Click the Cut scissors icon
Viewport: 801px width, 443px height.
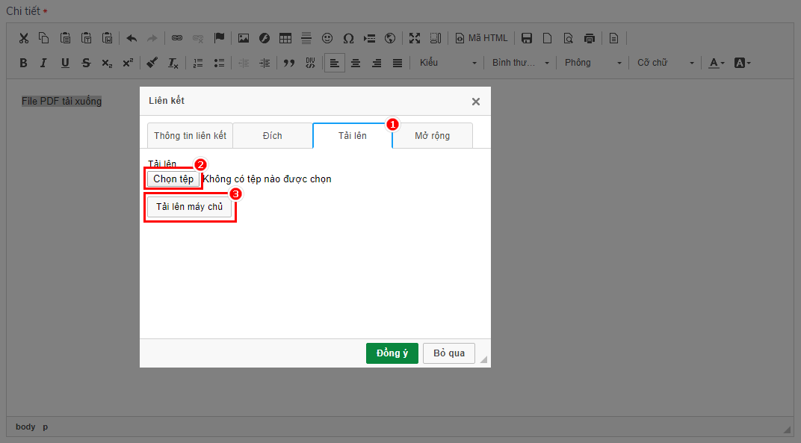23,38
